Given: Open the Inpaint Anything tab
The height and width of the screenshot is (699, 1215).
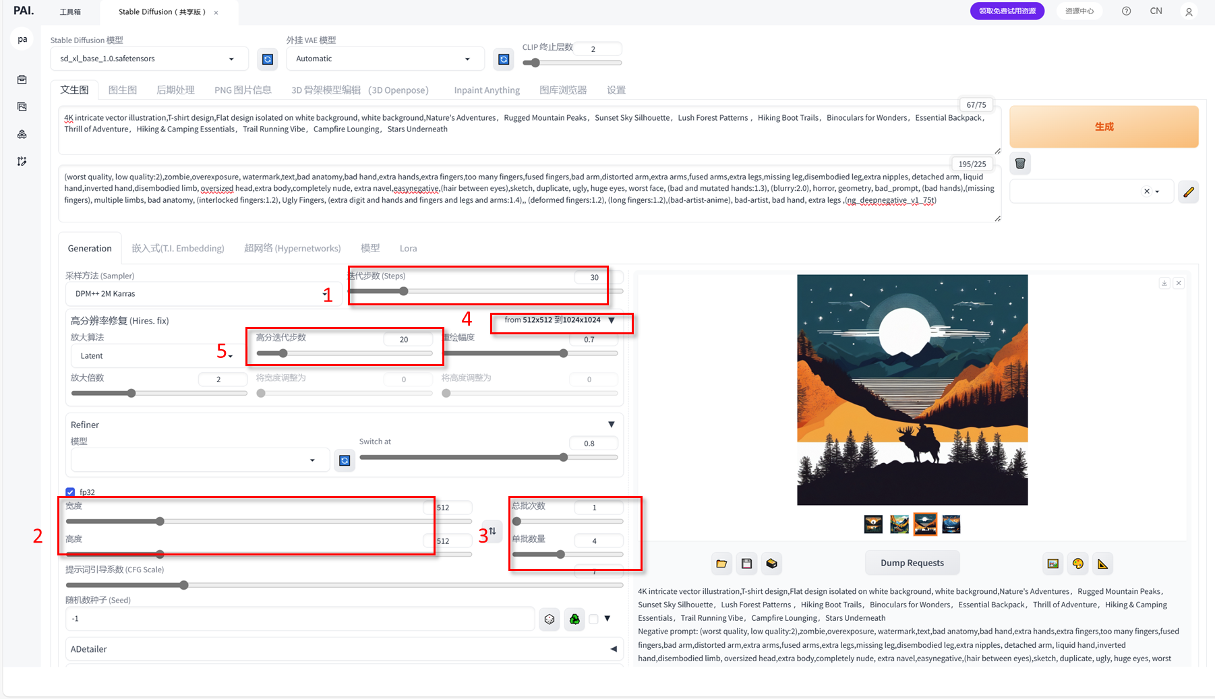Looking at the screenshot, I should click(487, 90).
